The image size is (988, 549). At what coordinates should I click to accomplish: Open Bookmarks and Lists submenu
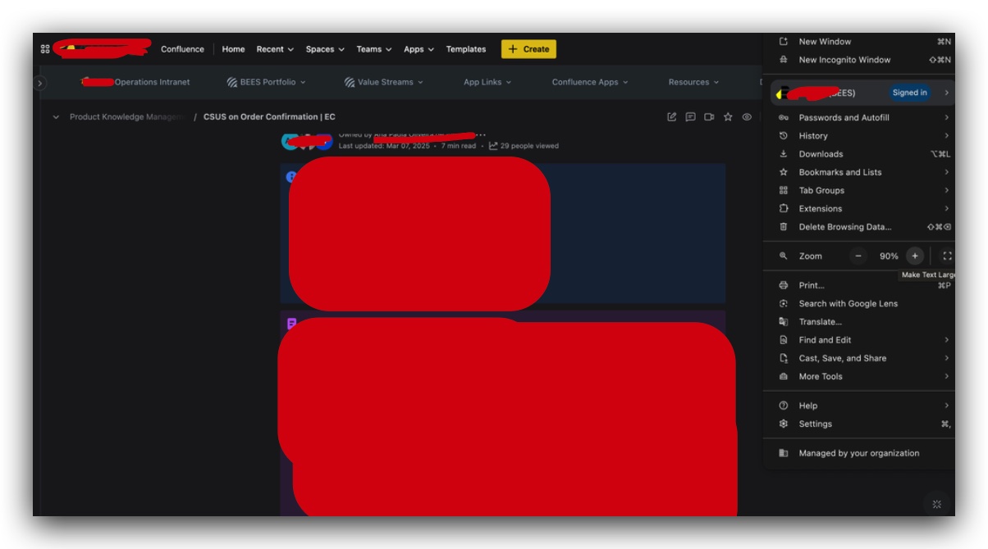tap(858, 172)
